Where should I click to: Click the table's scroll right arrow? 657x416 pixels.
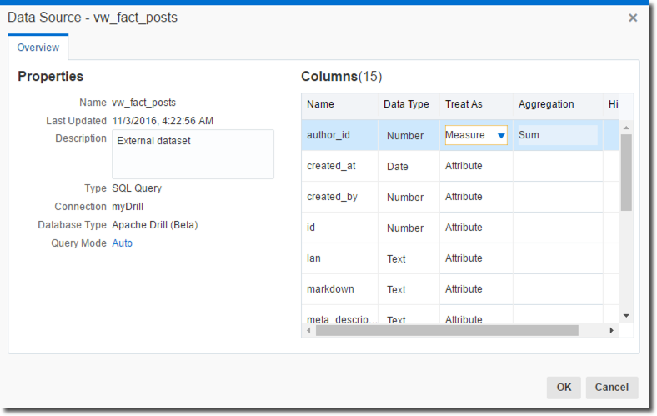coord(612,330)
